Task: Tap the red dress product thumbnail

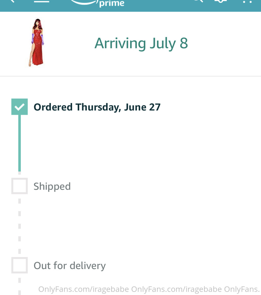Action: tap(36, 43)
